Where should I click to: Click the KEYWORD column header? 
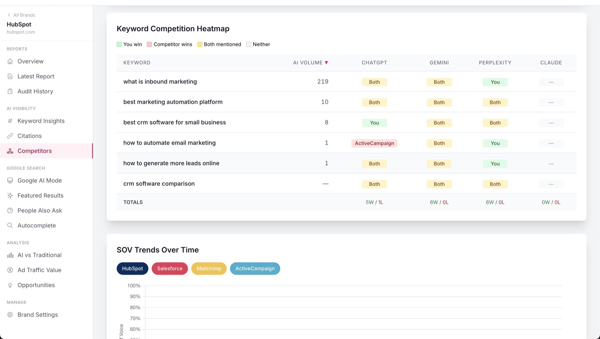[137, 63]
